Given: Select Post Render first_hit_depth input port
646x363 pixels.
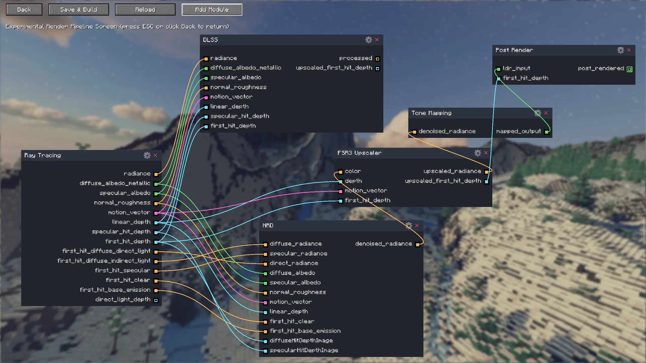Looking at the screenshot, I should [499, 79].
